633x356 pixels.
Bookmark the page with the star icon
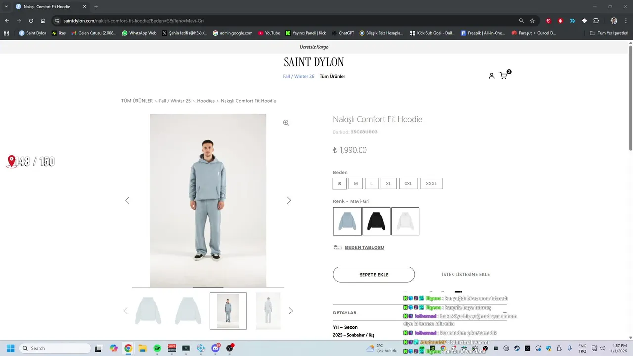(x=532, y=21)
